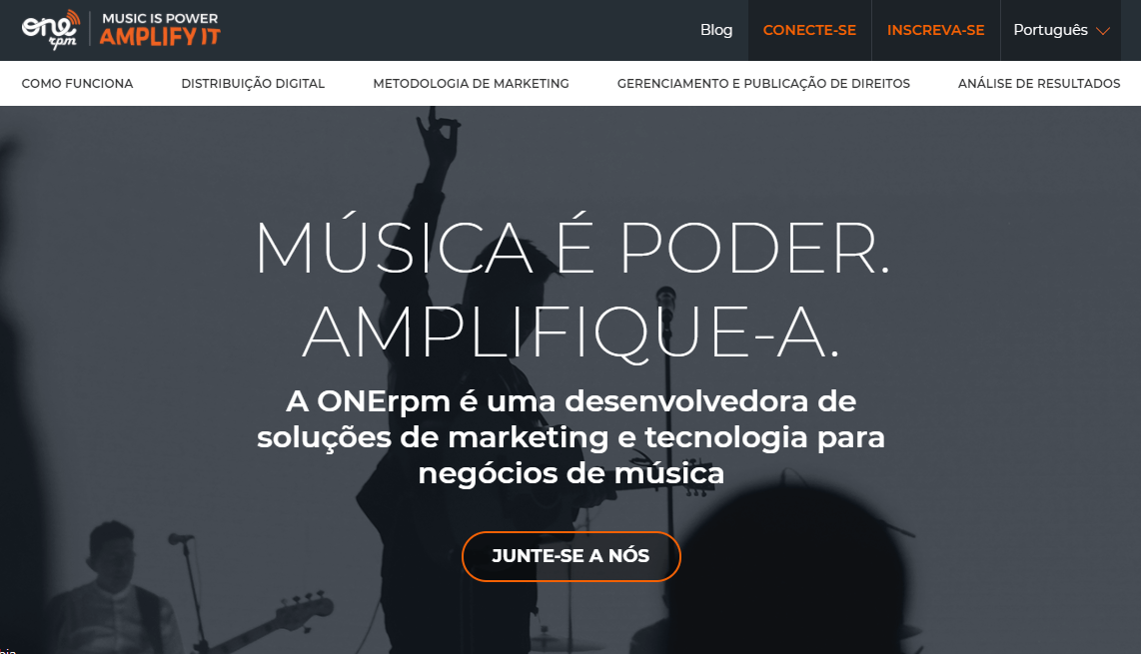Image resolution: width=1141 pixels, height=654 pixels.
Task: Click the AMPLIFIQUE-A headline line
Action: coord(571,331)
